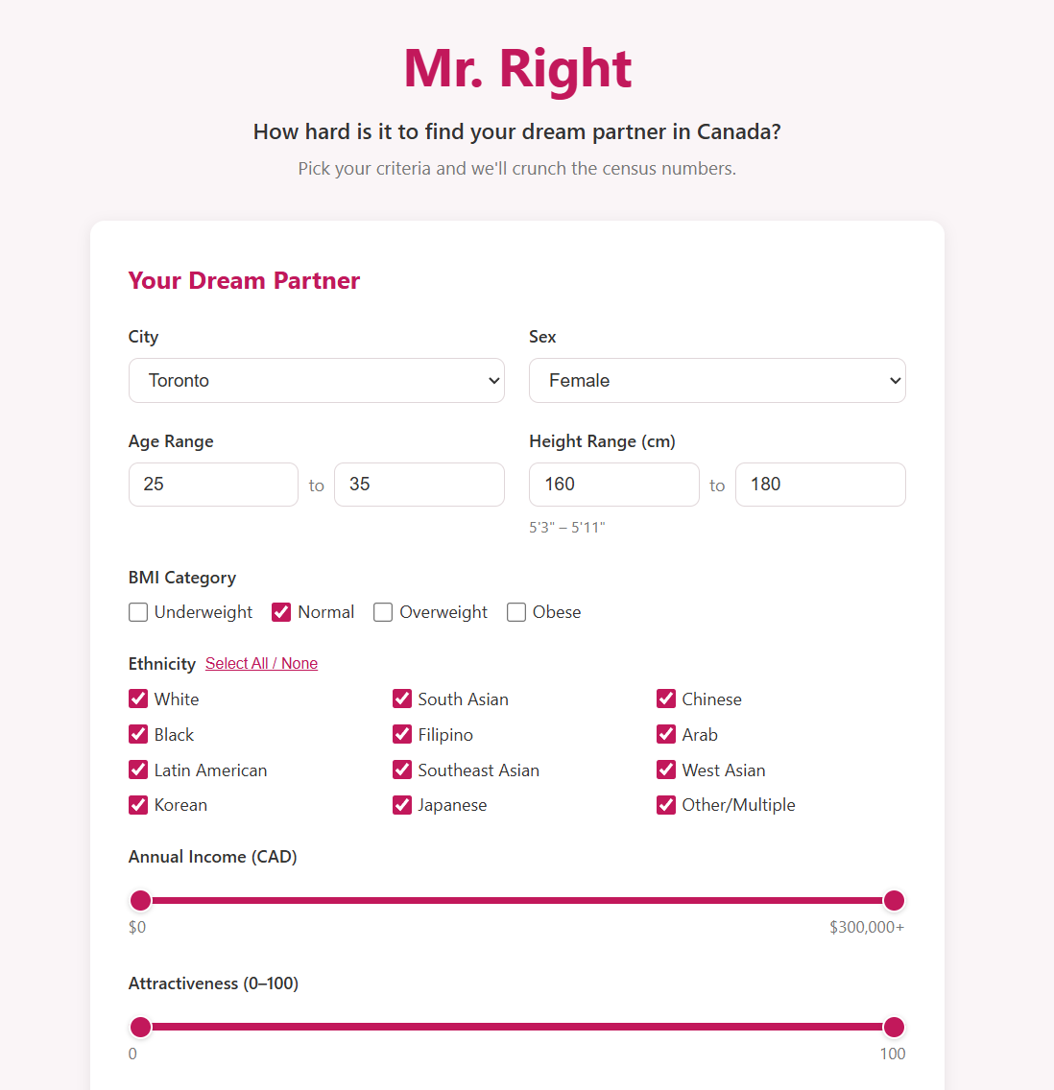Uncheck the Other/Multiple ethnicity option
Screen dimensions: 1054x1090
tap(666, 805)
